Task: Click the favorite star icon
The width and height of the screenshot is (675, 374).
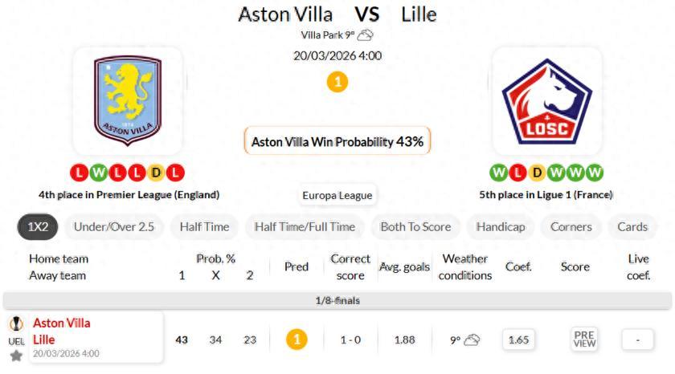Action: 16,356
